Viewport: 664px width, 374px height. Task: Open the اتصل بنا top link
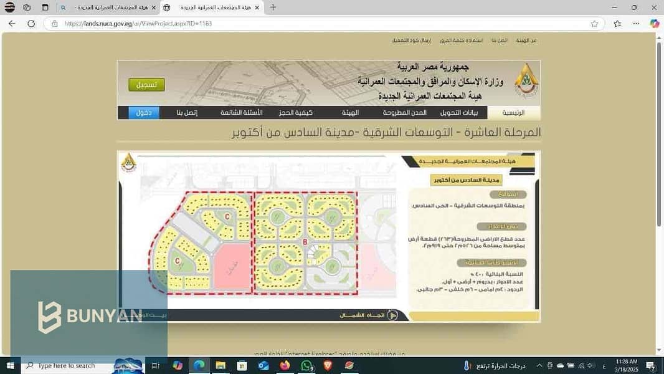500,41
